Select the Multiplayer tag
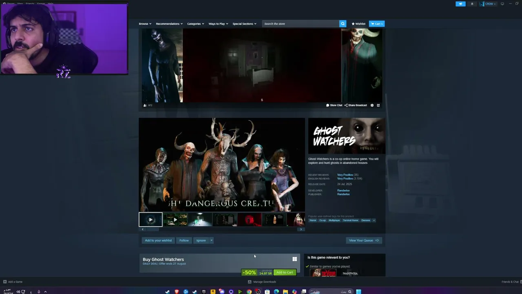The image size is (522, 294). point(334,220)
